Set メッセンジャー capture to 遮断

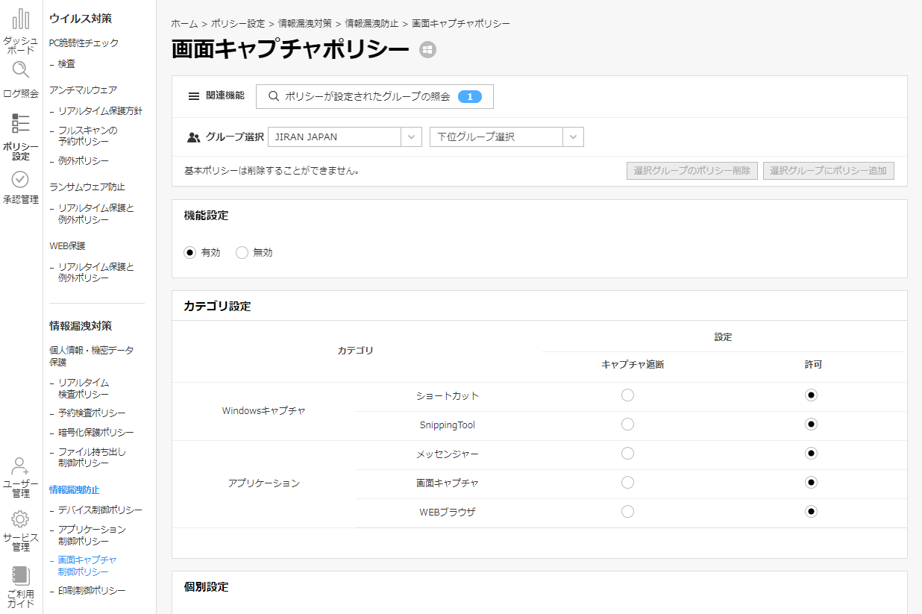point(627,453)
